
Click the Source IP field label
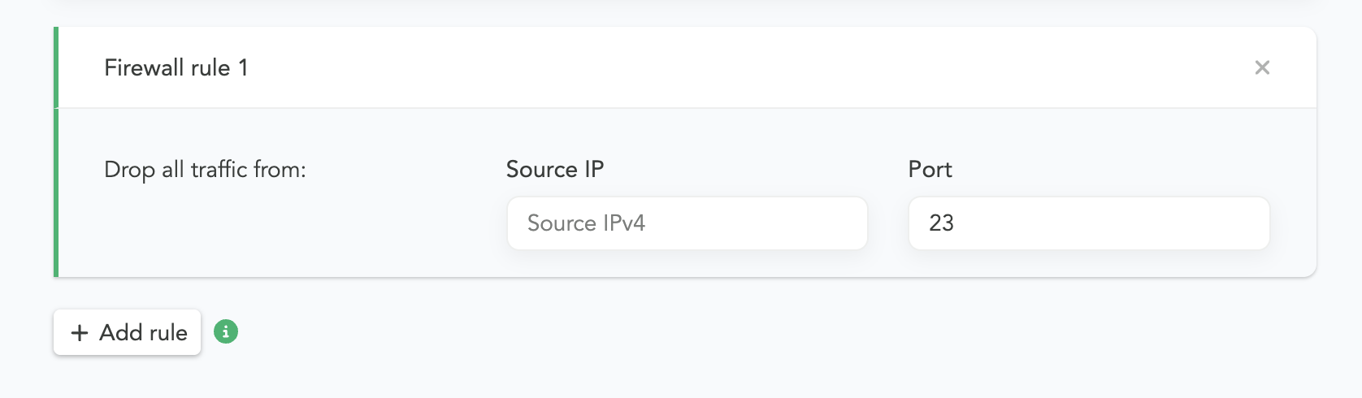pyautogui.click(x=555, y=170)
